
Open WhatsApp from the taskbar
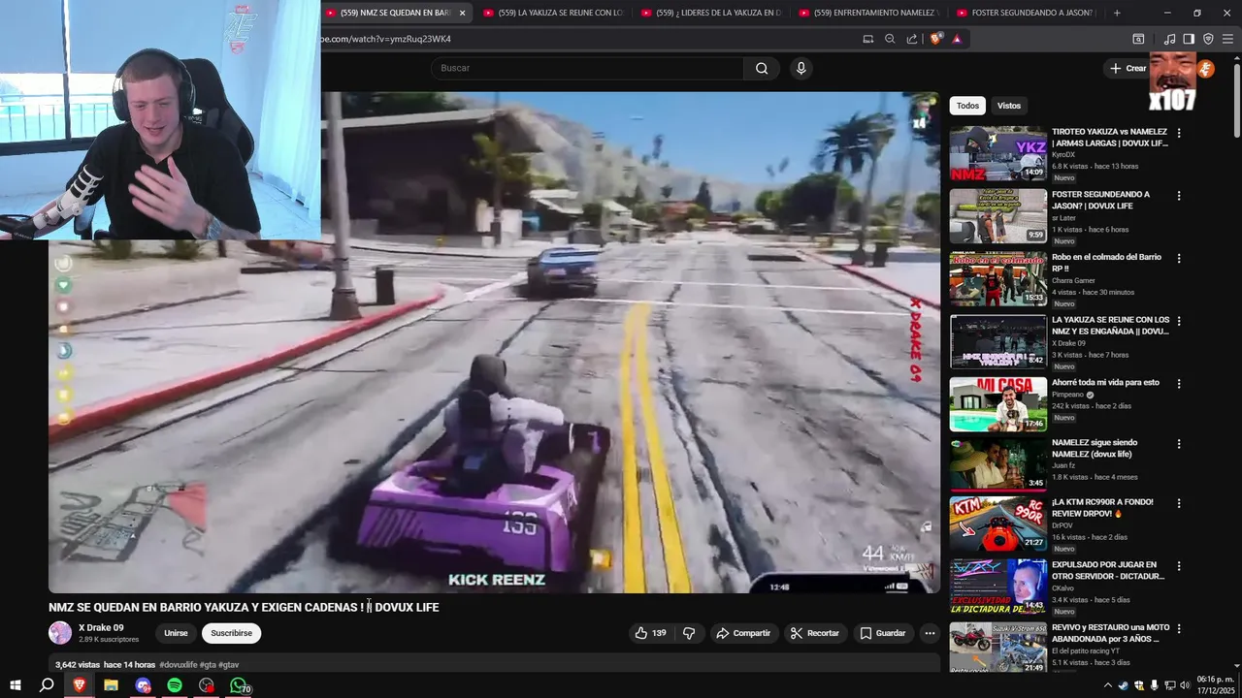click(x=239, y=685)
